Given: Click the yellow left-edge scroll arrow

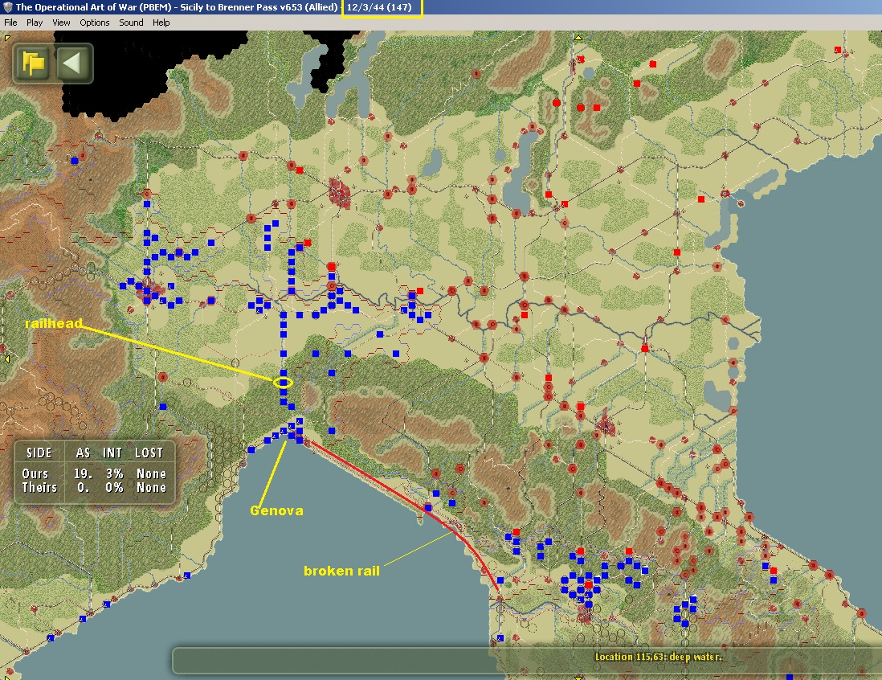Looking at the screenshot, I should 6,358.
